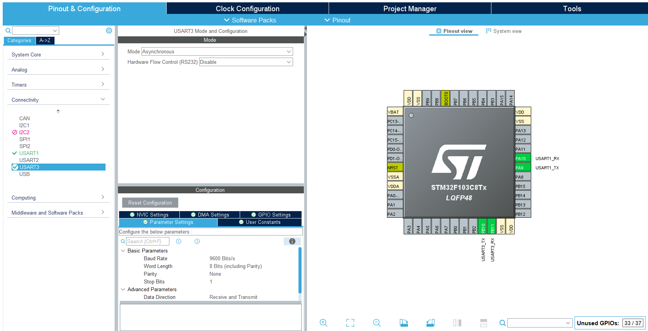Click the Data Direction value Receive and Transmit
648x331 pixels.
[234, 297]
